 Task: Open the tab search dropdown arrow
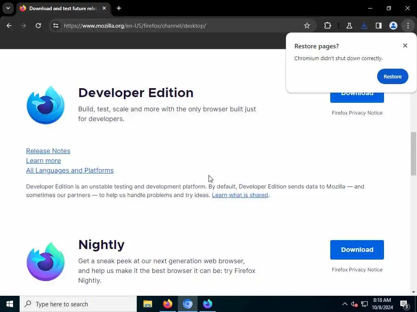8,8
